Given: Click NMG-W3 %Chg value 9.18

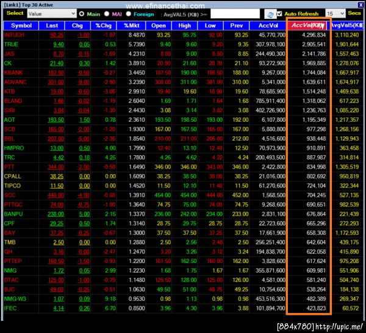Looking at the screenshot, I should coord(110,299).
